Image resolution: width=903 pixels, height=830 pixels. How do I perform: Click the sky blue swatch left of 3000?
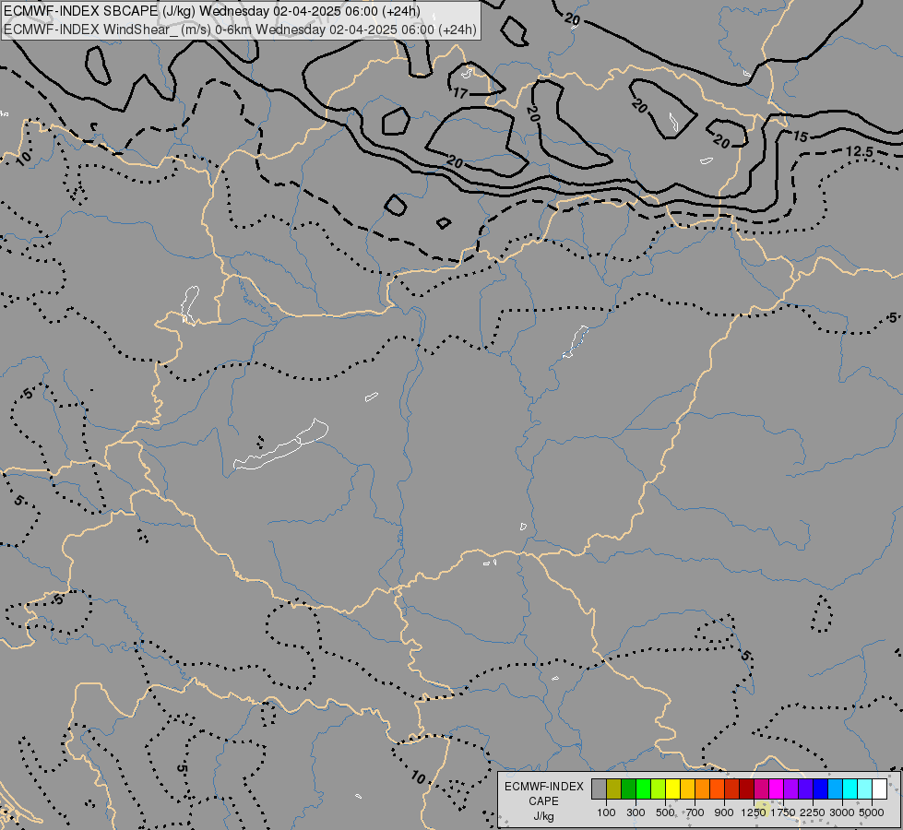(x=836, y=789)
